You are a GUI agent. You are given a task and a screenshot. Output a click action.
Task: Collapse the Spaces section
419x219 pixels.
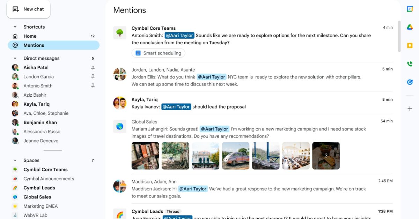pyautogui.click(x=15, y=160)
